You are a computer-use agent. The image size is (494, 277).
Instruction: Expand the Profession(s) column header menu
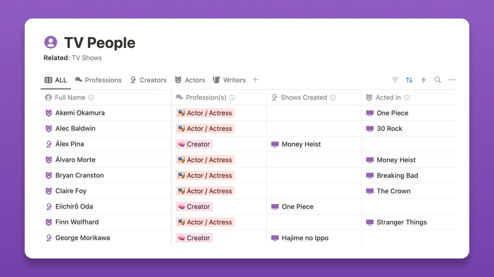(x=205, y=98)
